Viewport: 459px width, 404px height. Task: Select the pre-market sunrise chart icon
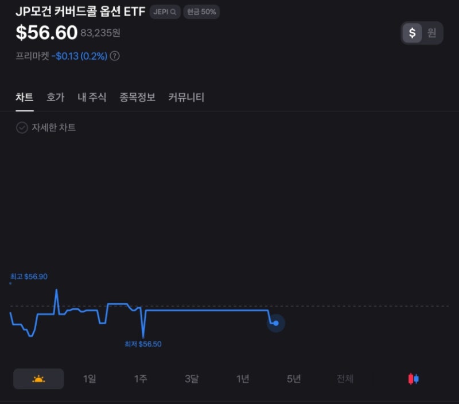[38, 379]
